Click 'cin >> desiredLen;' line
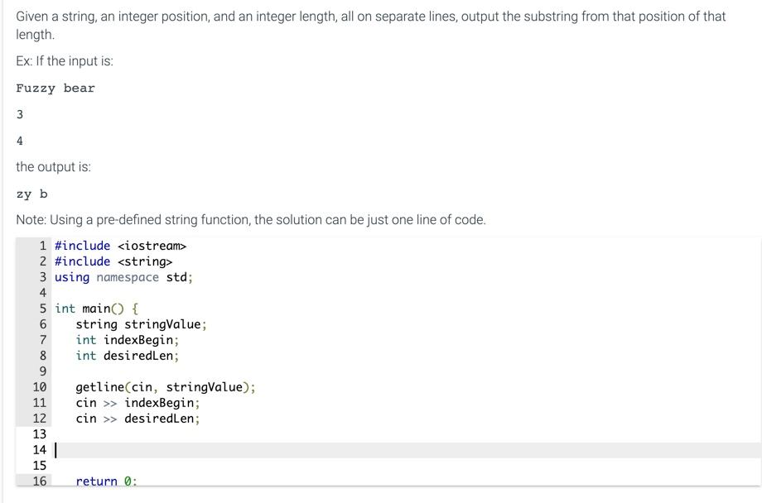Viewport: 762px width, 503px height. pos(137,419)
